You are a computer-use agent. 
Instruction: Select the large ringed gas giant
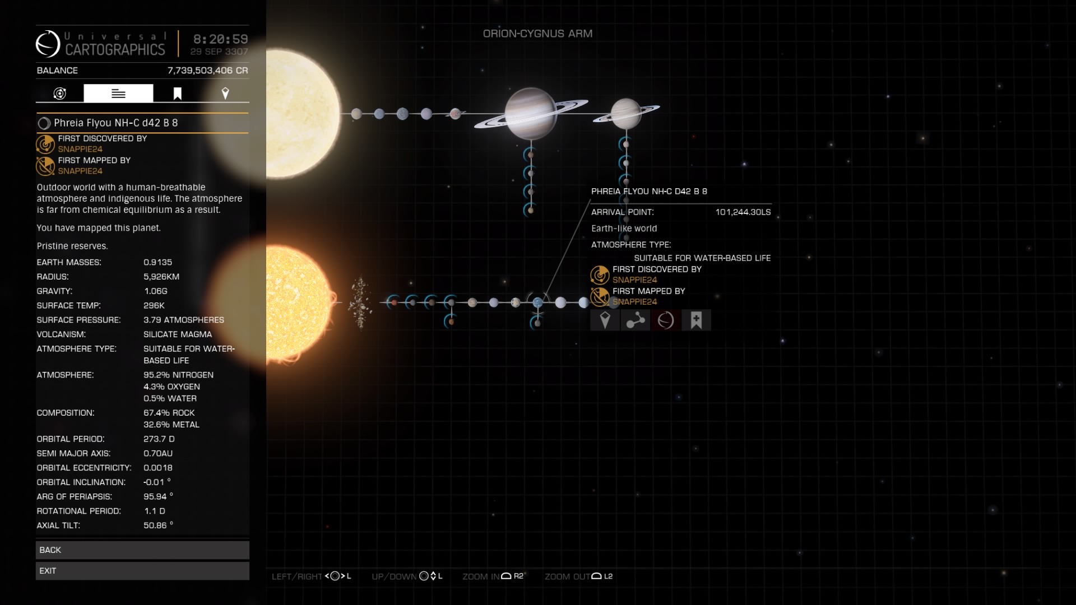pyautogui.click(x=530, y=114)
